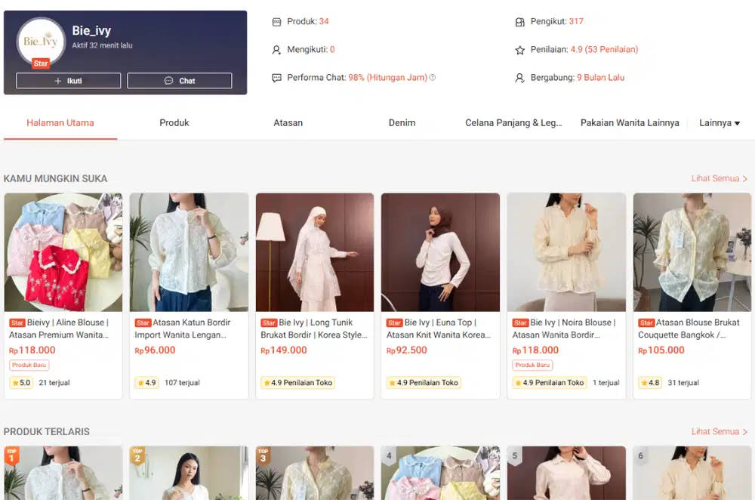Open Lihat Semua for Kamu Mungkin Suka
755x500 pixels.
coord(719,179)
